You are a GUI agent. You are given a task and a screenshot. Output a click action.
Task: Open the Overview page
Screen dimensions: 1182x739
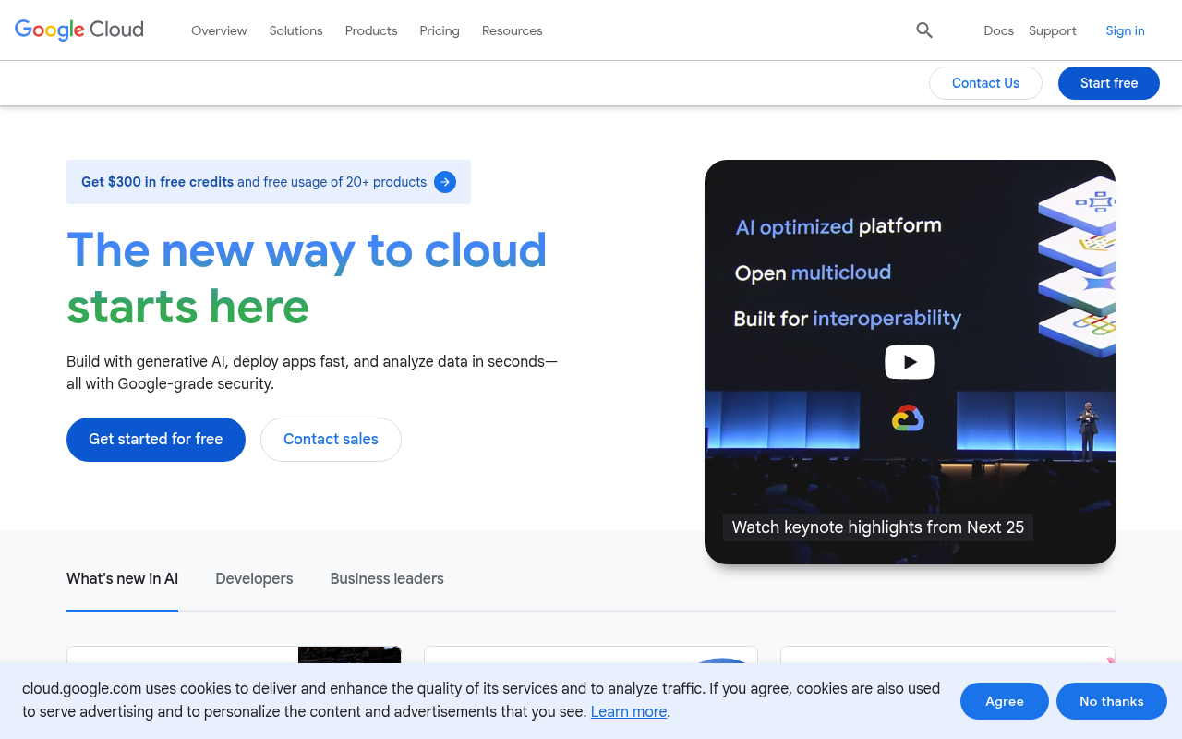pos(219,30)
